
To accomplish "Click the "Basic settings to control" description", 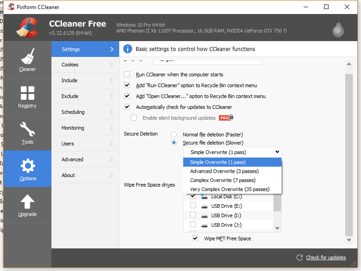I will (x=195, y=49).
